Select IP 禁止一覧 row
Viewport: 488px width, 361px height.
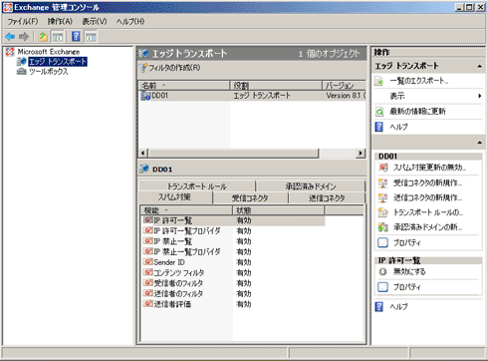coord(233,241)
